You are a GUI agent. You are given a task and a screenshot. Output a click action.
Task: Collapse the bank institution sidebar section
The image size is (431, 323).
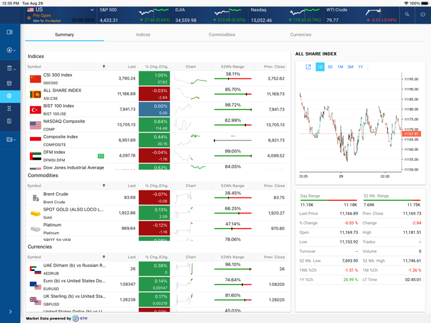click(x=11, y=69)
